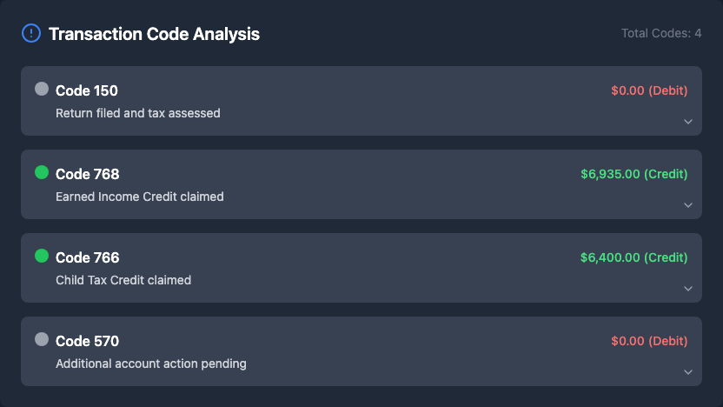Click "Earned Income Credit claimed" description
Image resolution: width=723 pixels, height=407 pixels.
(x=140, y=197)
